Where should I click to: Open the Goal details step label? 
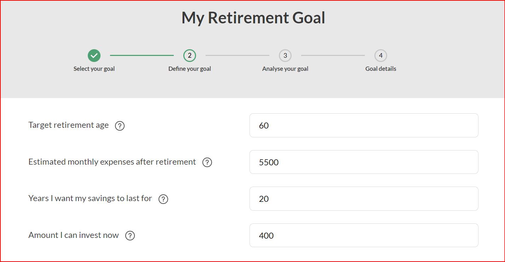coord(381,69)
